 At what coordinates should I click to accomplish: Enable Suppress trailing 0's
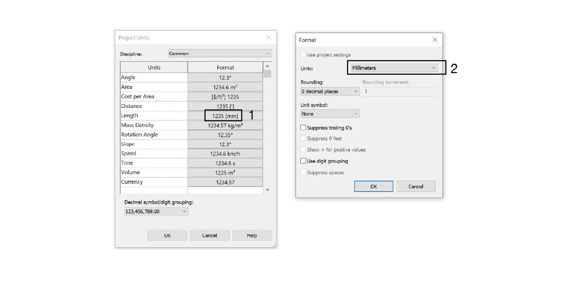tap(303, 128)
